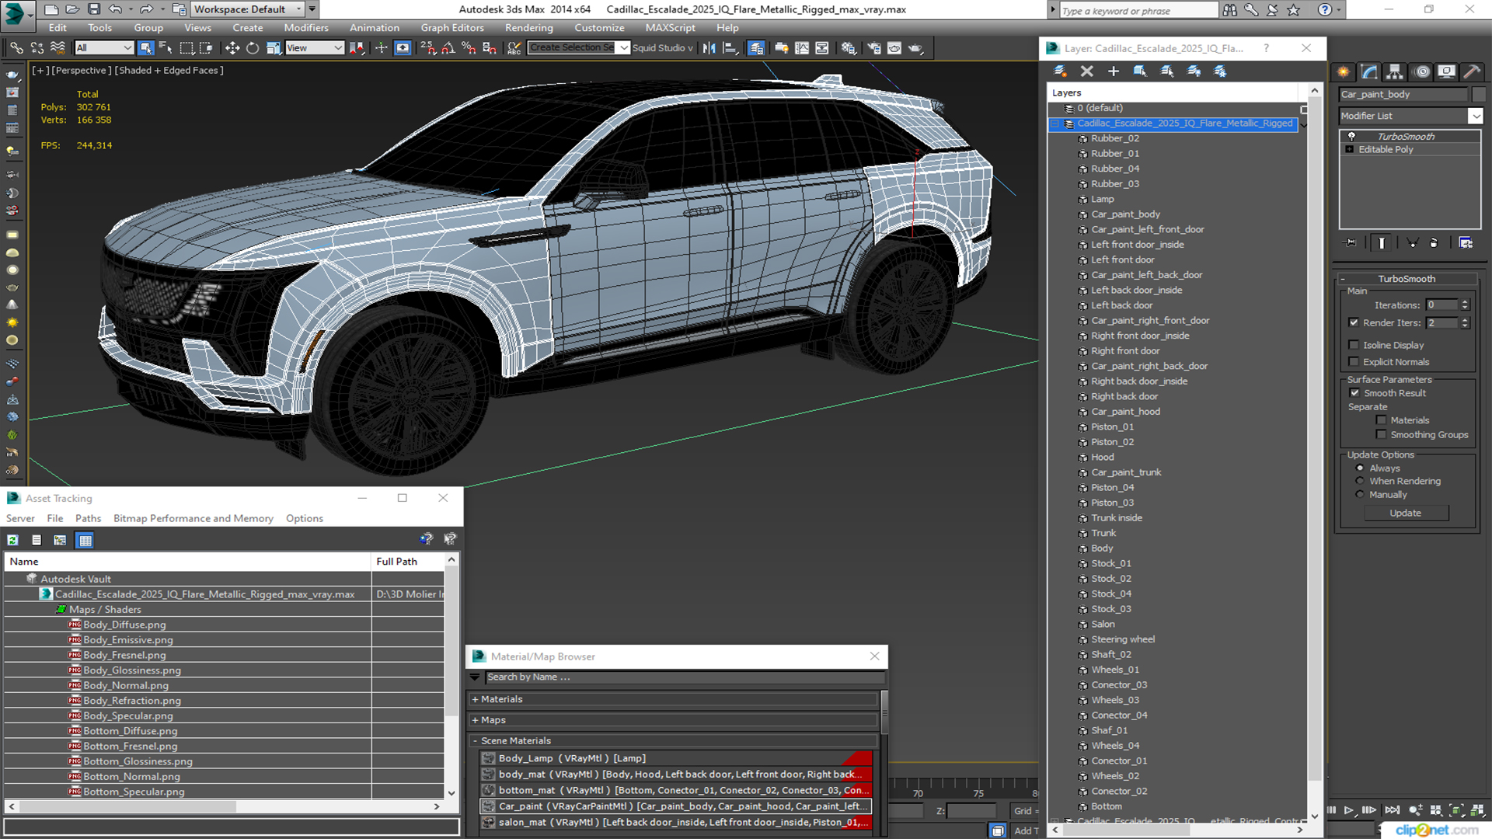This screenshot has height=839, width=1492.
Task: Open the Modifier List dropdown
Action: [1476, 116]
